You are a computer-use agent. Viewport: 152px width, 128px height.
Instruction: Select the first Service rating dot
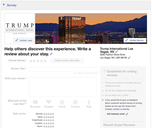pos(44,114)
